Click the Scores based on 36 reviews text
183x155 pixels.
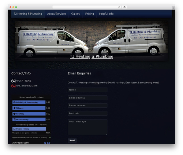click(x=31, y=97)
